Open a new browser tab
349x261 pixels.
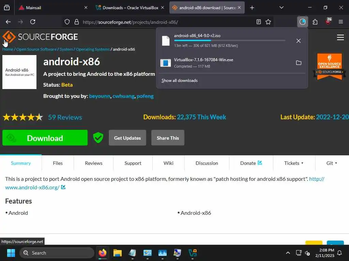point(252,8)
